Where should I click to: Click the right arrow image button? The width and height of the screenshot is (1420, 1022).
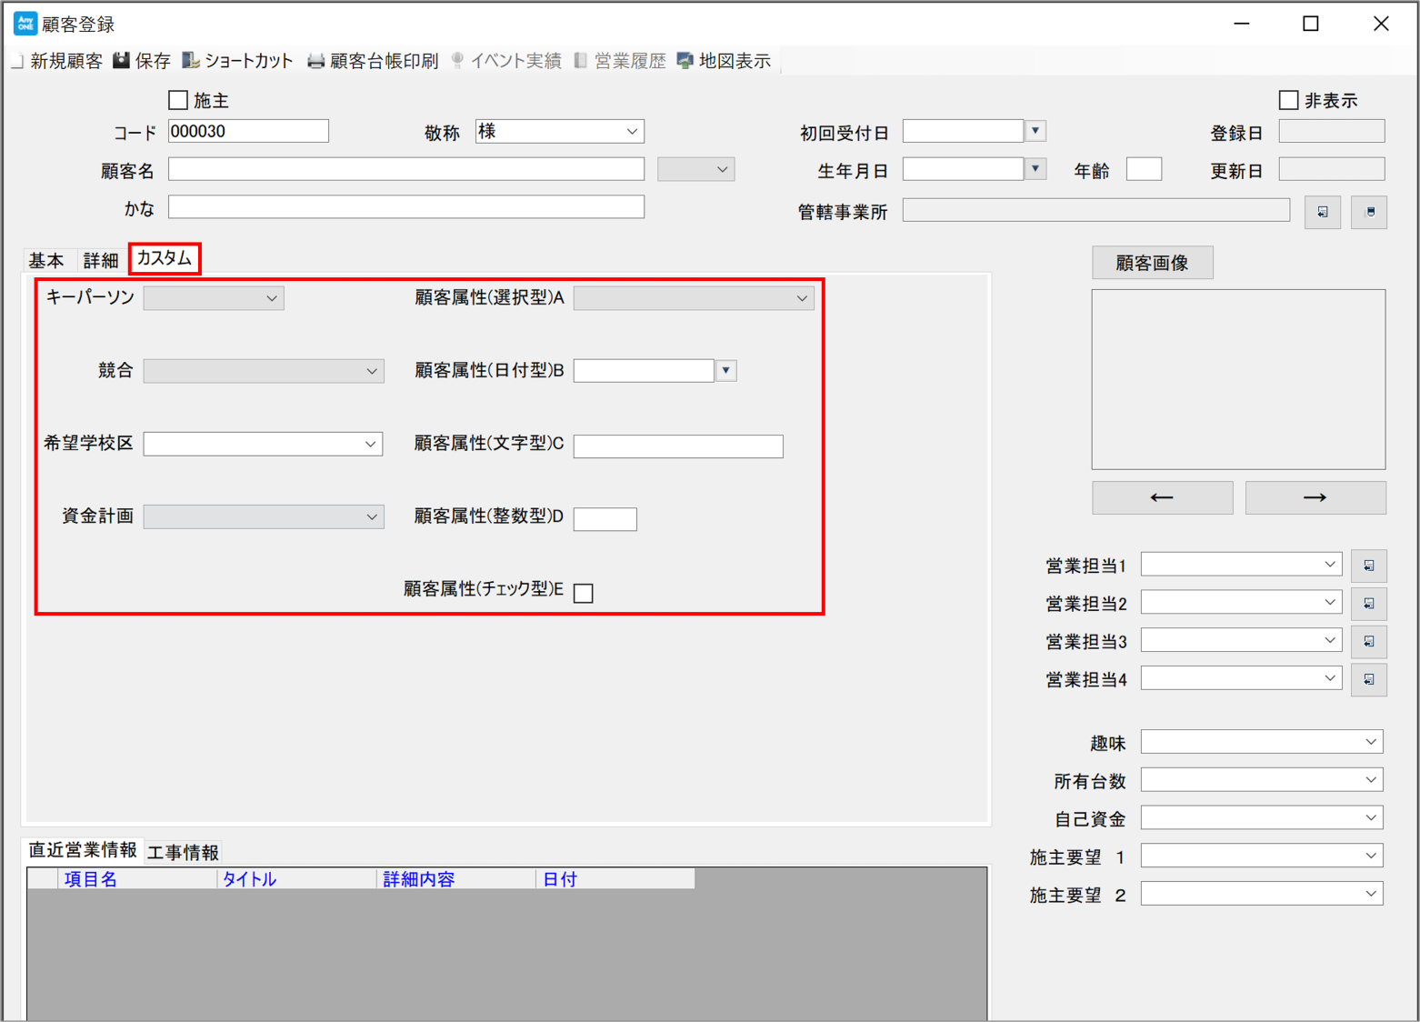(x=1315, y=497)
